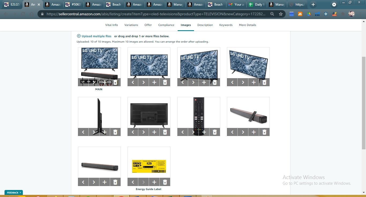Add an image on the back-of-TV tile
The image size is (366, 197).
[x=154, y=132]
